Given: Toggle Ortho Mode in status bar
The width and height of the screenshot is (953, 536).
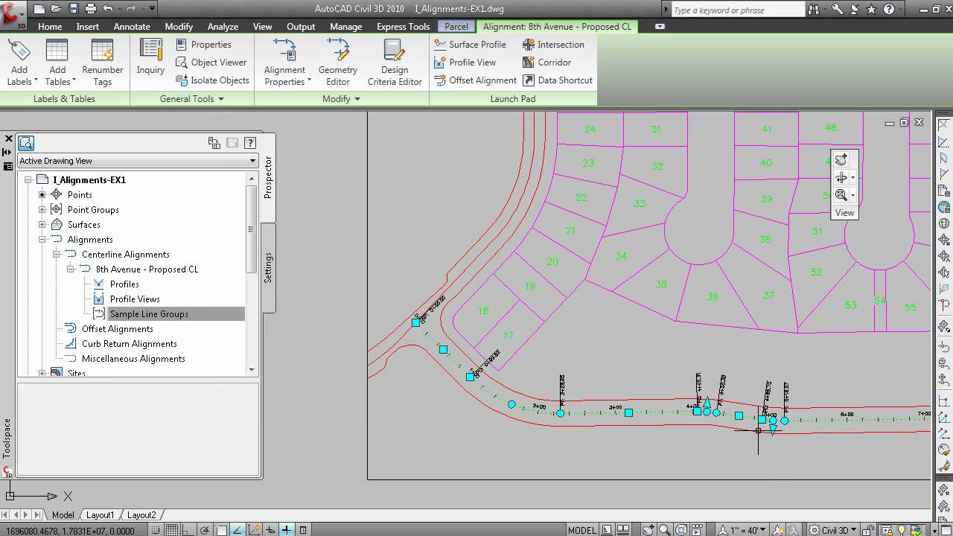Looking at the screenshot, I should (x=188, y=530).
